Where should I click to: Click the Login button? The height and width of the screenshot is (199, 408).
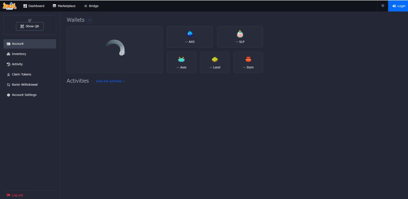[x=398, y=6]
